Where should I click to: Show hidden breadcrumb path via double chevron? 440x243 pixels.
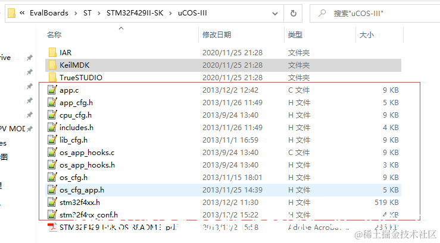pos(22,13)
